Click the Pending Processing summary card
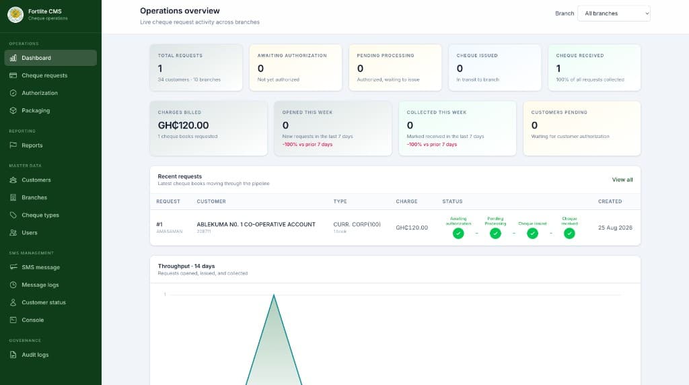This screenshot has height=385, width=689. [x=395, y=68]
